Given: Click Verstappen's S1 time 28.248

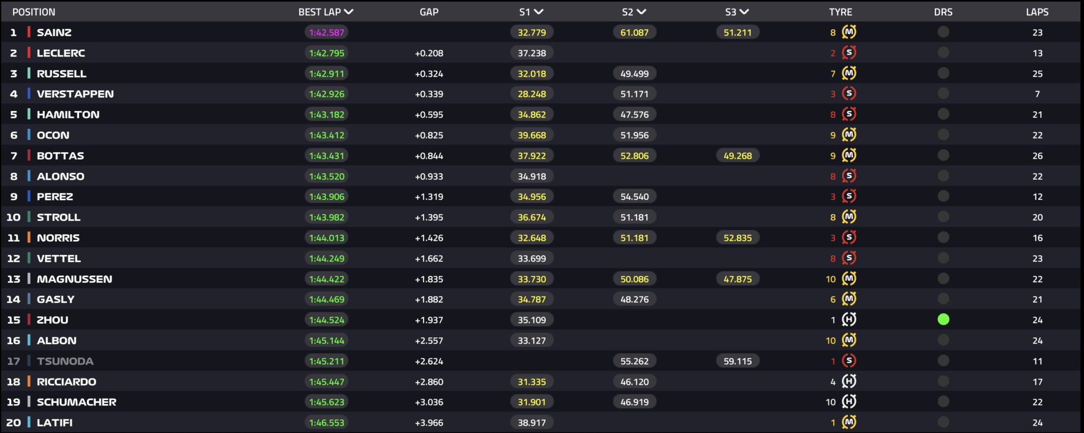Looking at the screenshot, I should point(531,94).
